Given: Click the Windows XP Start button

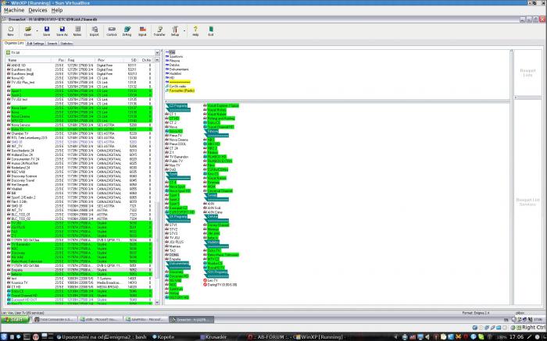Looking at the screenshot, I should 15,319.
